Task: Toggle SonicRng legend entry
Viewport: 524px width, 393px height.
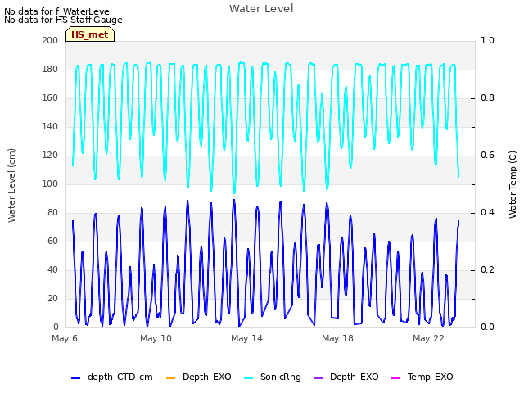Action: point(273,377)
